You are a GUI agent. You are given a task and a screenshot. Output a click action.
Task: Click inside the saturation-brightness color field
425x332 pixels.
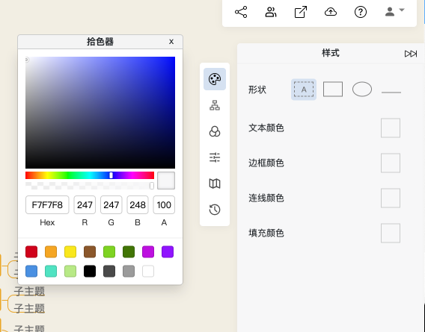coord(100,113)
